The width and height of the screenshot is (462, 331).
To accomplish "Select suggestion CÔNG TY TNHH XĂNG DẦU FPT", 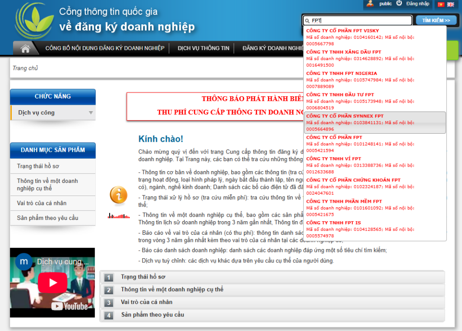I will [375, 58].
